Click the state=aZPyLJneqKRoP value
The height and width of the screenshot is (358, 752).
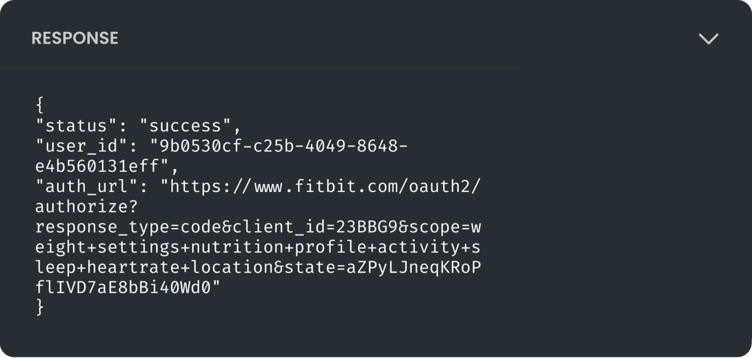coord(382,268)
